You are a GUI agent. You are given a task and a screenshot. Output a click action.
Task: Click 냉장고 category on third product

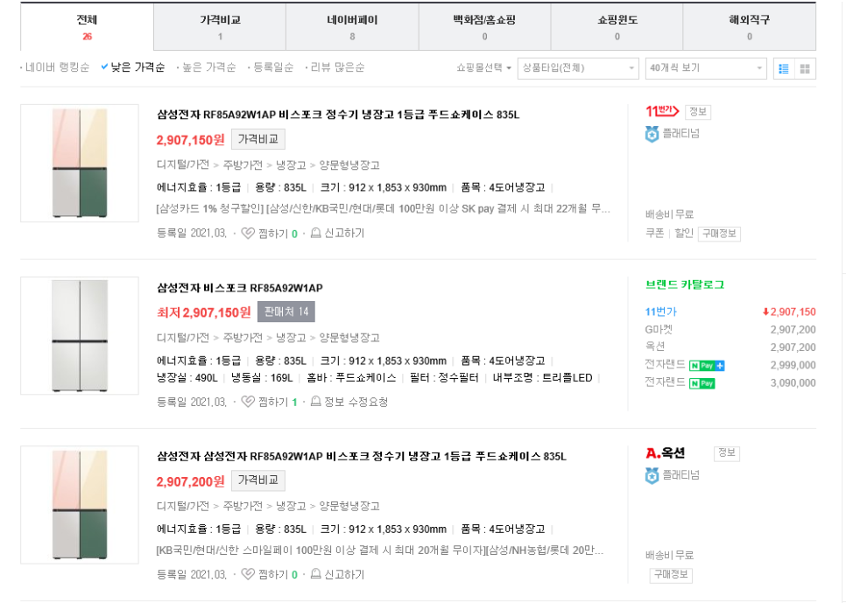coord(291,507)
